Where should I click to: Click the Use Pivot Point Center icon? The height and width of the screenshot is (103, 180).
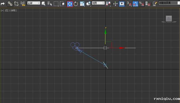[108, 4]
